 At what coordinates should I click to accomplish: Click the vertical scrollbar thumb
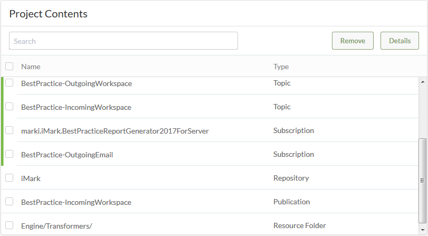coord(423,181)
